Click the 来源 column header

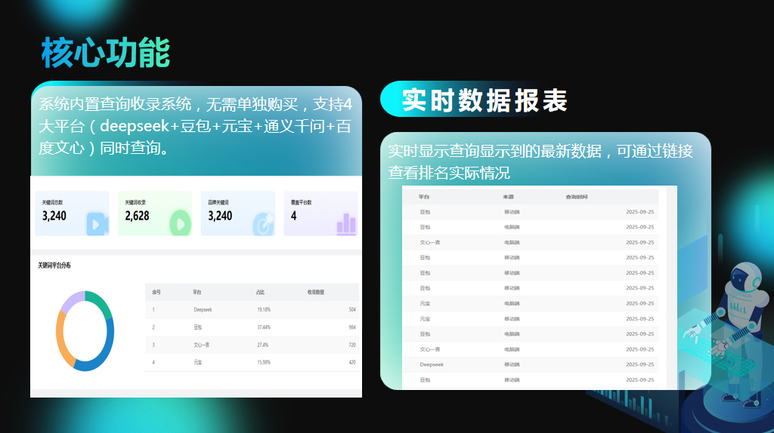pos(508,197)
